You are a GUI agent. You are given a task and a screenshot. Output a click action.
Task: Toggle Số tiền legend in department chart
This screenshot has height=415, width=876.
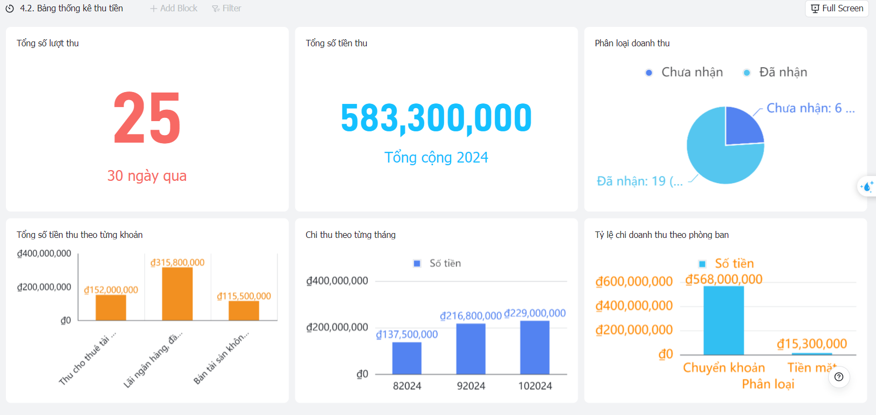click(726, 264)
